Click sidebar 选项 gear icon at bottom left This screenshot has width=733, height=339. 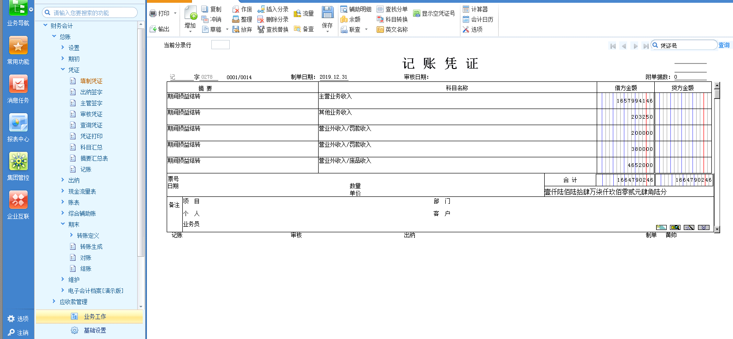(x=11, y=319)
